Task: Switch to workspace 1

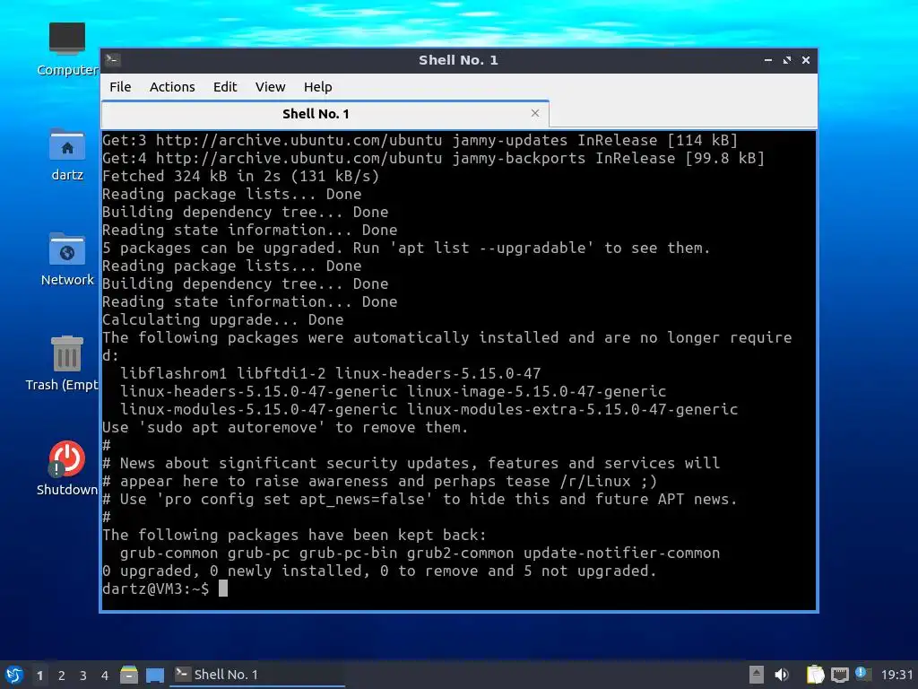Action: 39,676
